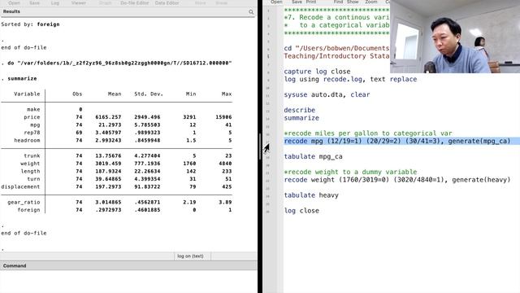Click the do "/var/folders command line in Results
This screenshot has width=520, height=293.
(x=116, y=63)
